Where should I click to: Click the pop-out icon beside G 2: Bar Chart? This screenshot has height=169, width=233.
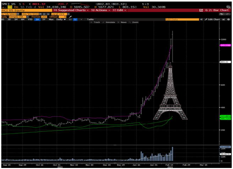coord(201,10)
